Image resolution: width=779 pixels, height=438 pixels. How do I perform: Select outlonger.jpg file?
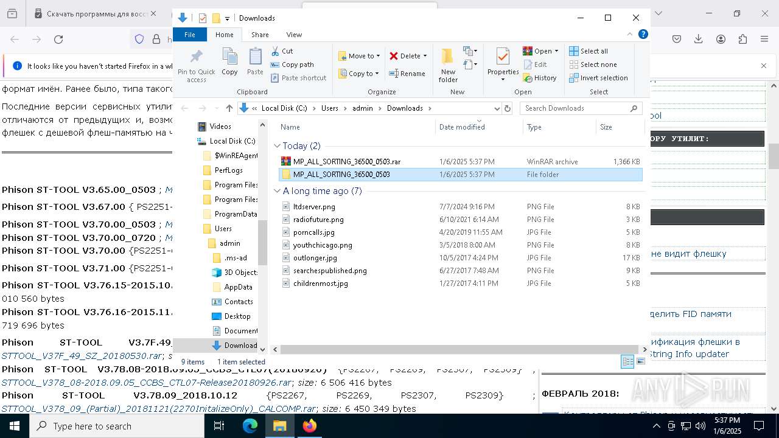pos(460,258)
